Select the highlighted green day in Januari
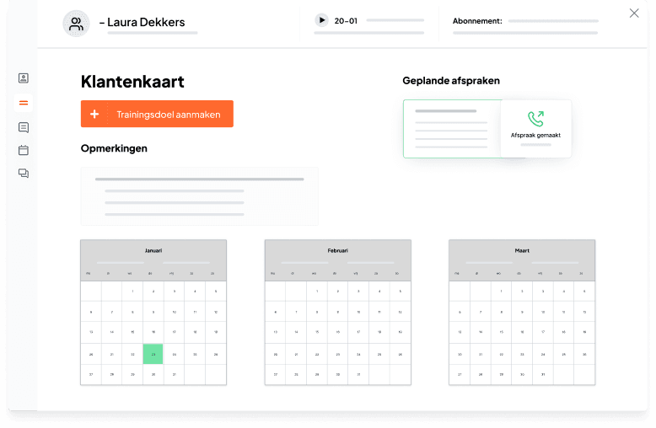This screenshot has height=428, width=656. click(x=153, y=354)
